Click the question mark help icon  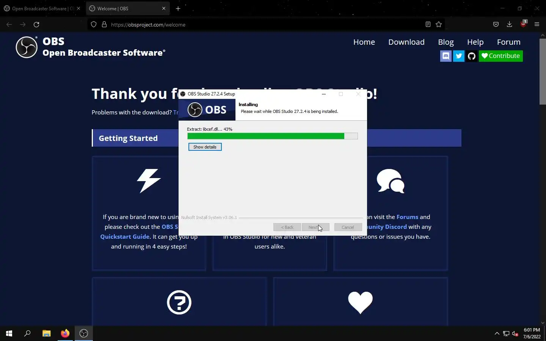click(x=179, y=302)
